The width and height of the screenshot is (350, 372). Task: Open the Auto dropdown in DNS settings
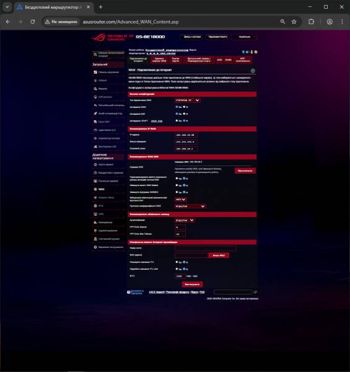click(x=180, y=200)
